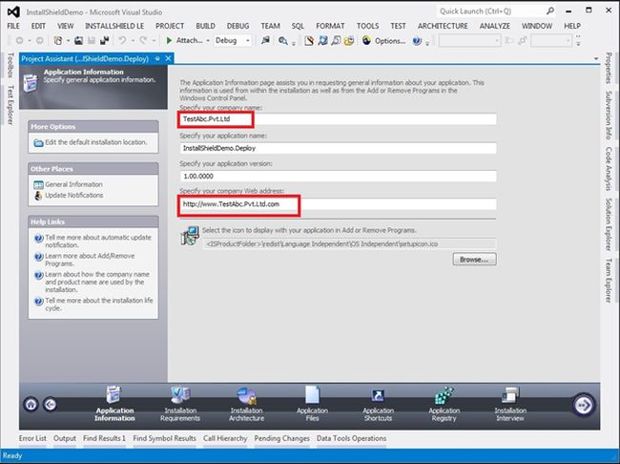The image size is (620, 464).
Task: Click the back arrow round button
Action: [x=50, y=405]
